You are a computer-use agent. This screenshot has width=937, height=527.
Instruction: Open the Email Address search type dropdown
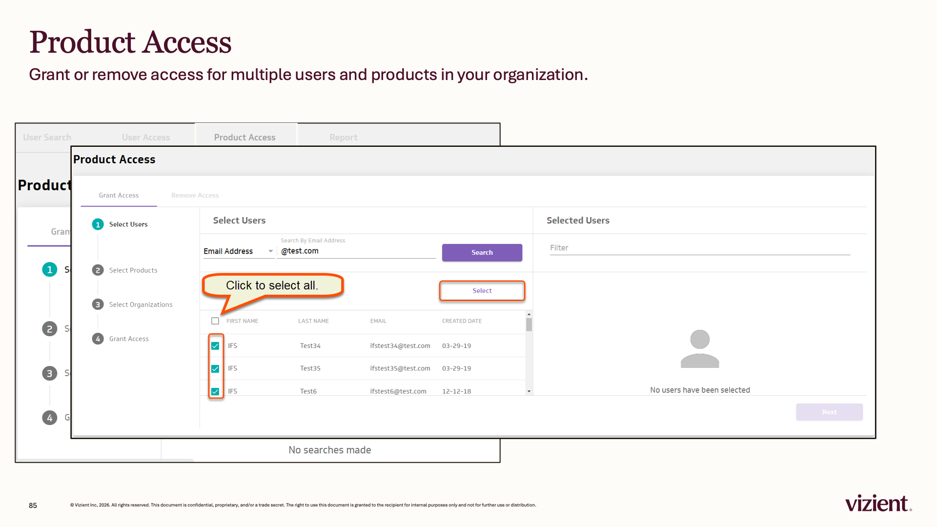tap(239, 251)
